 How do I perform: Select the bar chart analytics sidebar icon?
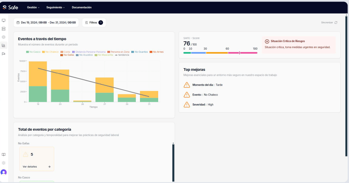click(x=4, y=45)
